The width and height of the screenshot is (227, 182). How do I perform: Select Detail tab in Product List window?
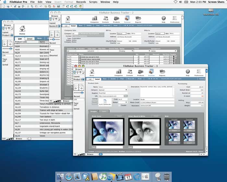pos(30,39)
